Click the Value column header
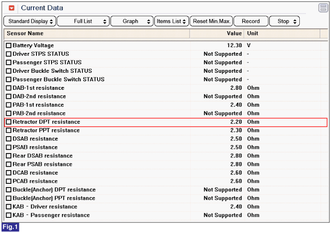331x232 pixels. (x=217, y=34)
